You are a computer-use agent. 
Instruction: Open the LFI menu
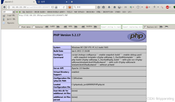point(130,12)
